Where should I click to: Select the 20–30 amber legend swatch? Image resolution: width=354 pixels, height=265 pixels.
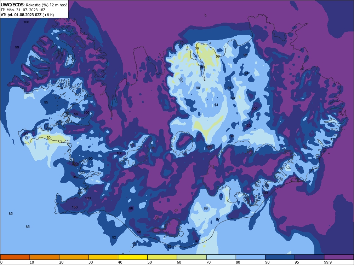point(74,257)
